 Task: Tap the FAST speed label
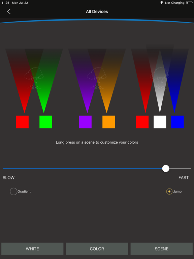coord(184,178)
